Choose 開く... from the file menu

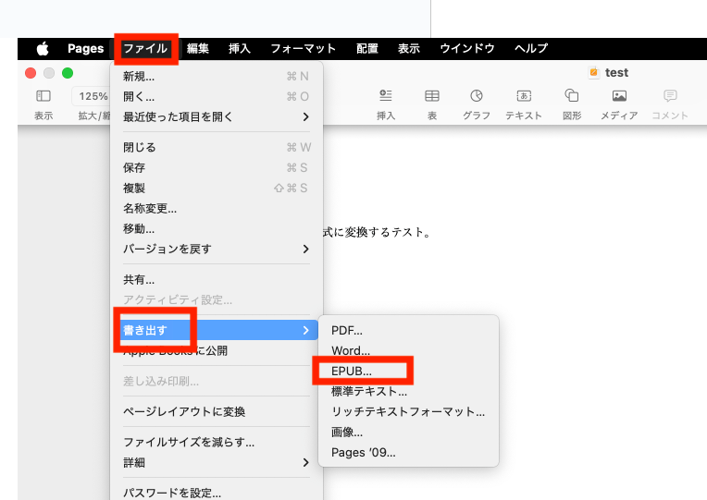(x=217, y=96)
